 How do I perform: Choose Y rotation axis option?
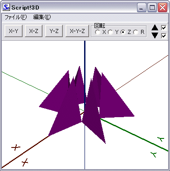pyautogui.click(x=110, y=32)
